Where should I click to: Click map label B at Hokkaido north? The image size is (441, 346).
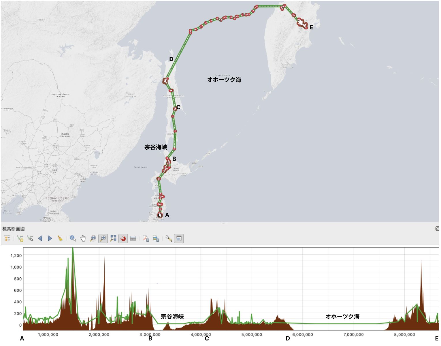(x=174, y=159)
